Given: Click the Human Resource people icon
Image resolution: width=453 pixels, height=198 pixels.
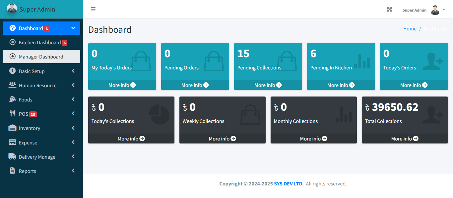Looking at the screenshot, I should (13, 85).
